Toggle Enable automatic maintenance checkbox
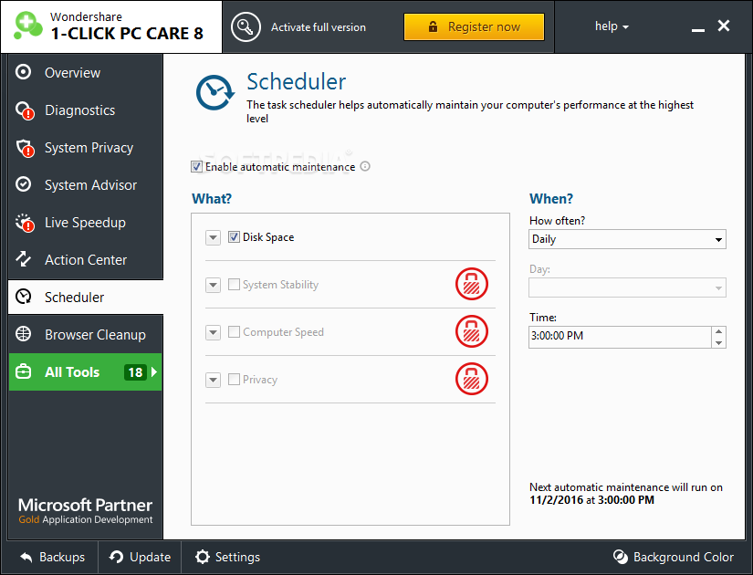This screenshot has width=753, height=575. 196,167
